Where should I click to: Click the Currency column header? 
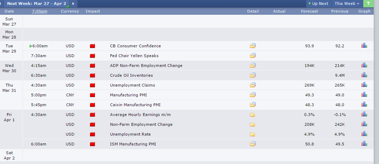point(70,11)
